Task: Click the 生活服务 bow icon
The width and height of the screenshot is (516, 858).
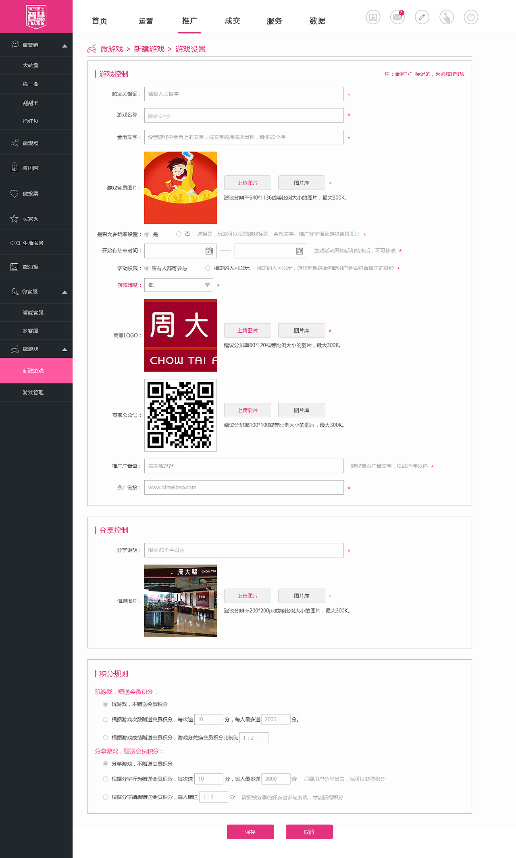Action: pos(15,243)
